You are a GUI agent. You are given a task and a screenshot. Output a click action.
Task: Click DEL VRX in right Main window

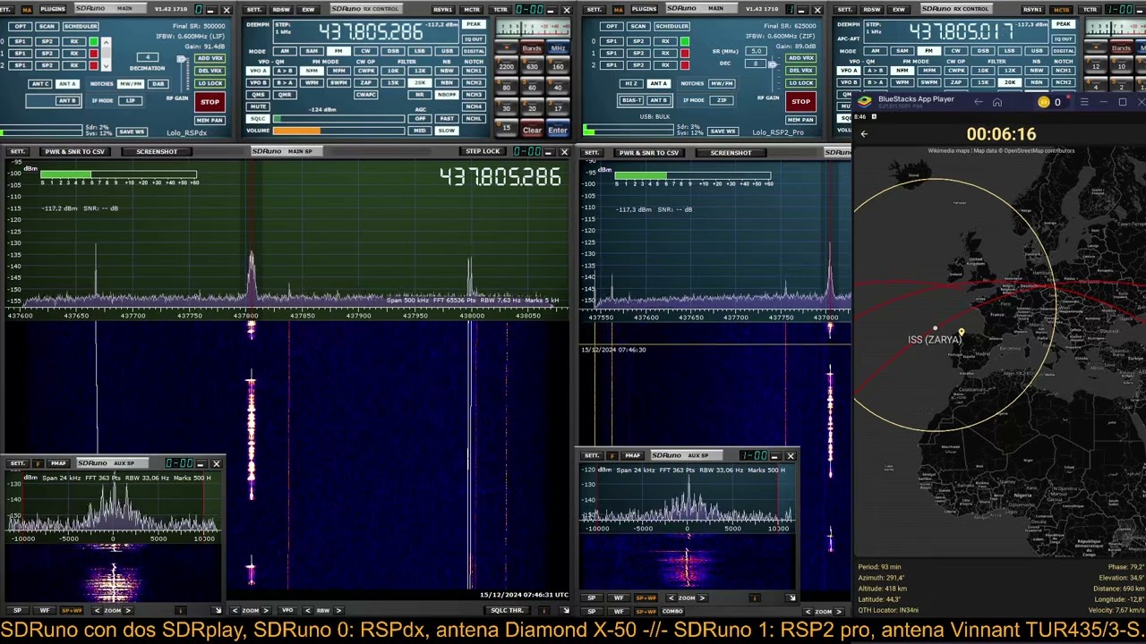(x=800, y=71)
